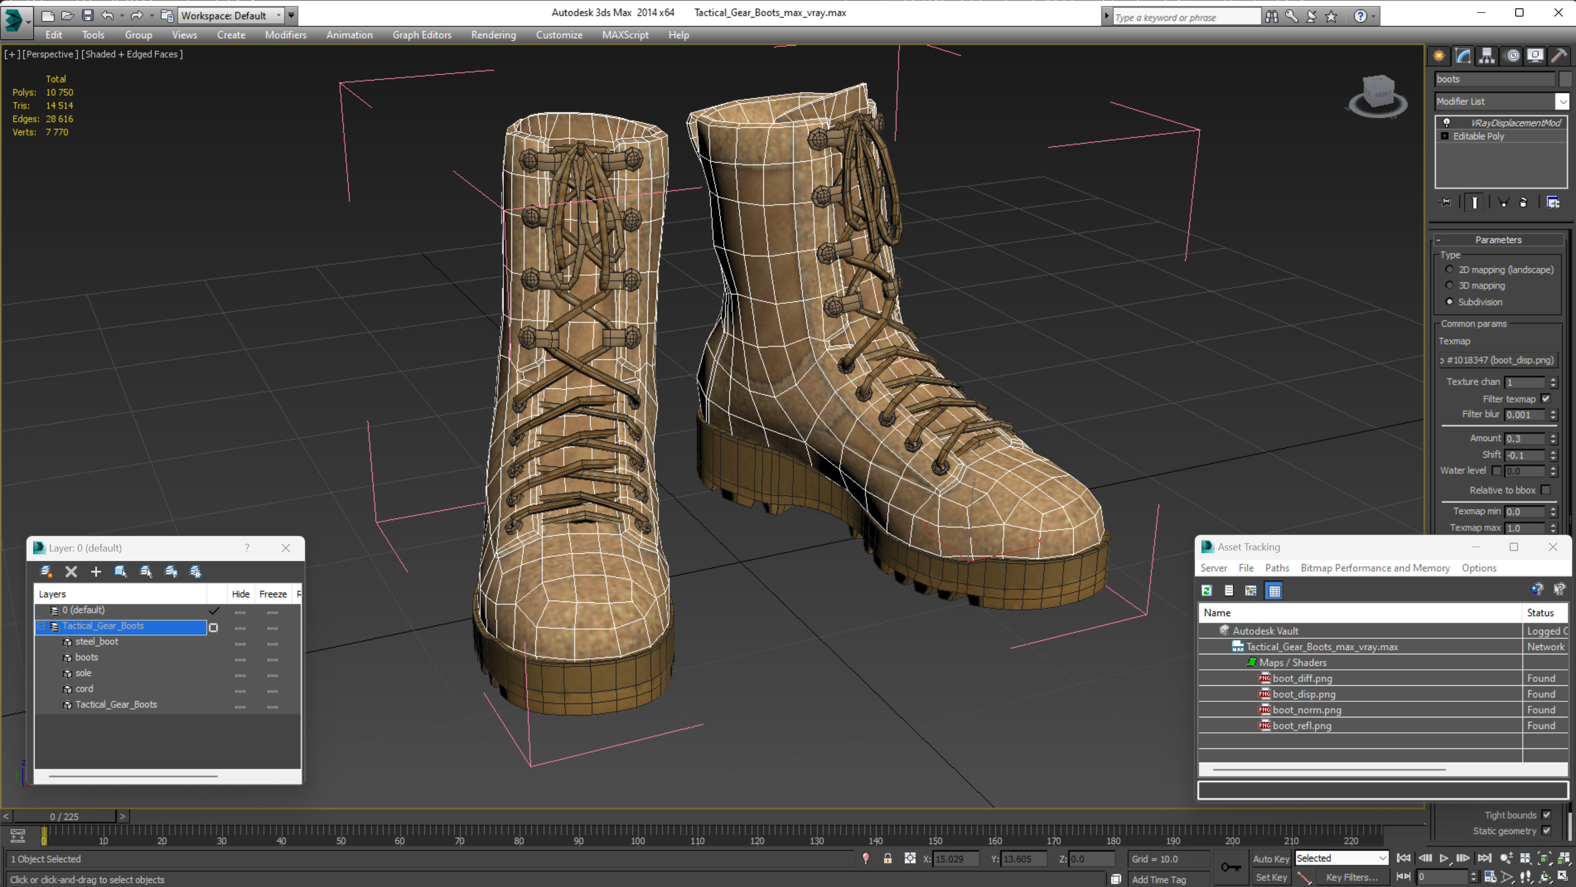Toggle Filter texmap checkbox
Screen dimensions: 1576x887
point(1546,398)
